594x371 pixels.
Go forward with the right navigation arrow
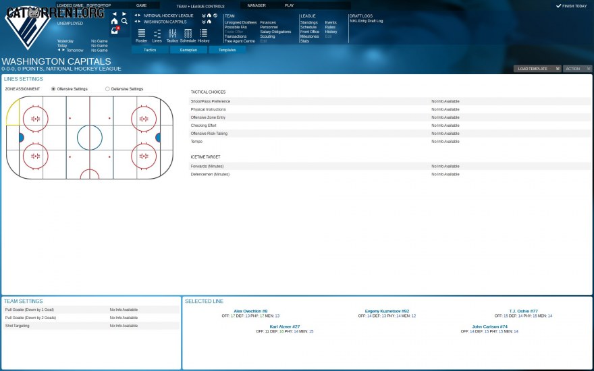[x=124, y=14]
